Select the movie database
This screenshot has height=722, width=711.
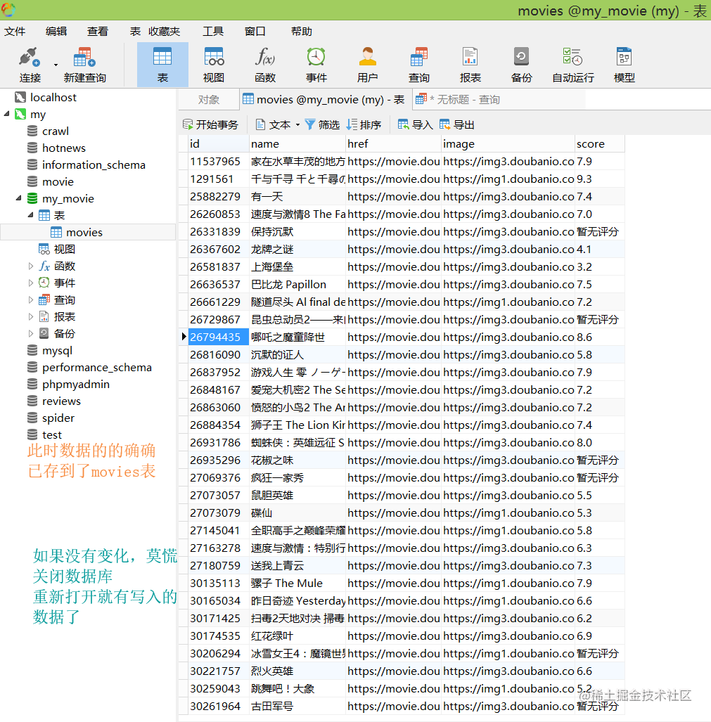(x=58, y=181)
